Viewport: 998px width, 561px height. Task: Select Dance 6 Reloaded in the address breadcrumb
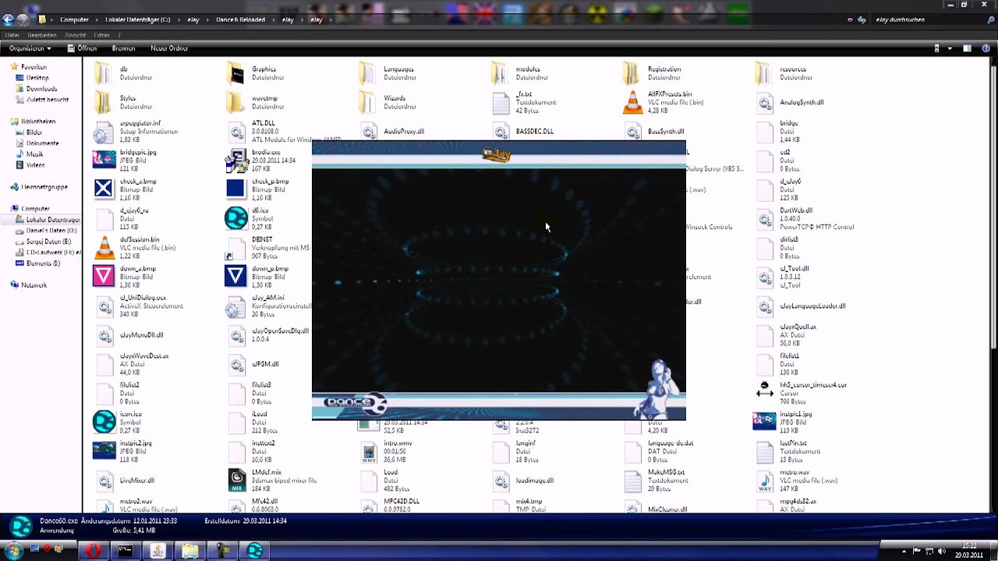tap(240, 19)
